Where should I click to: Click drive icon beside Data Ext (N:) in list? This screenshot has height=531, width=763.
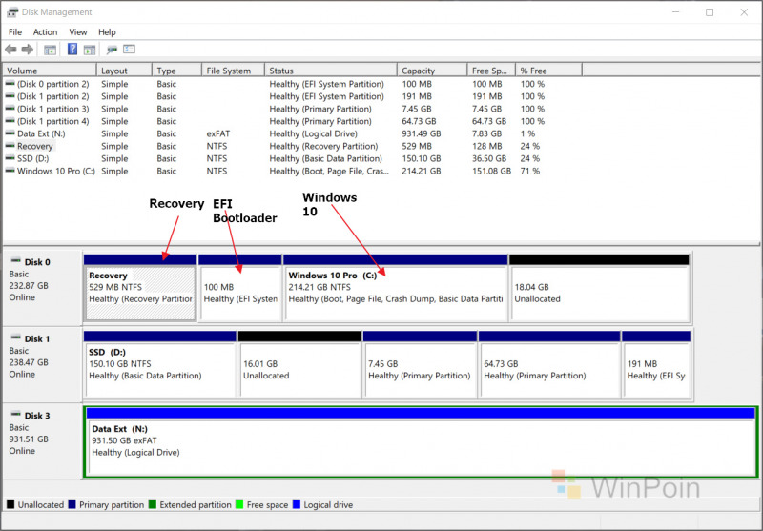click(10, 133)
